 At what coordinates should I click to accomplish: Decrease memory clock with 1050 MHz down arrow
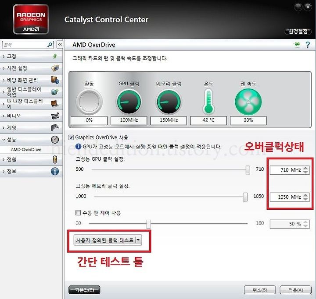point(305,199)
